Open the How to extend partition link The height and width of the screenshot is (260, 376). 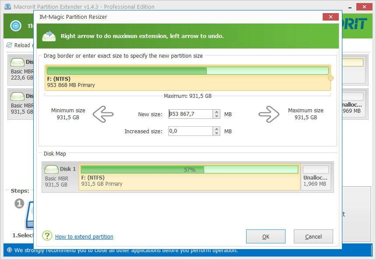(84, 236)
